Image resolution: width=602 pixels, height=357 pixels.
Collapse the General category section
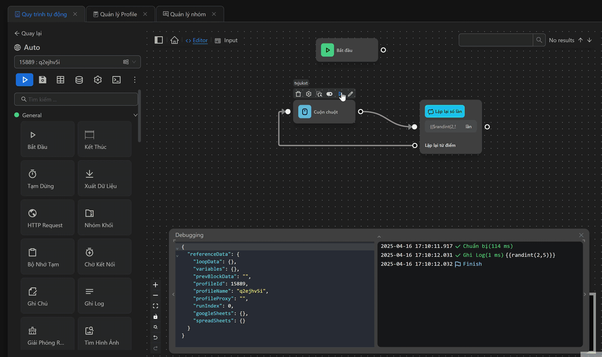(135, 115)
